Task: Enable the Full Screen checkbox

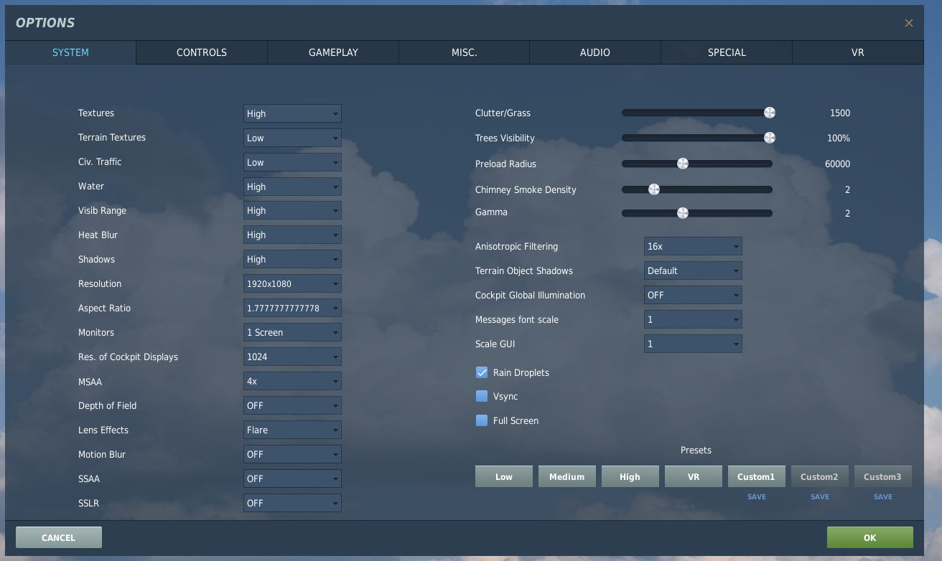Action: coord(482,420)
